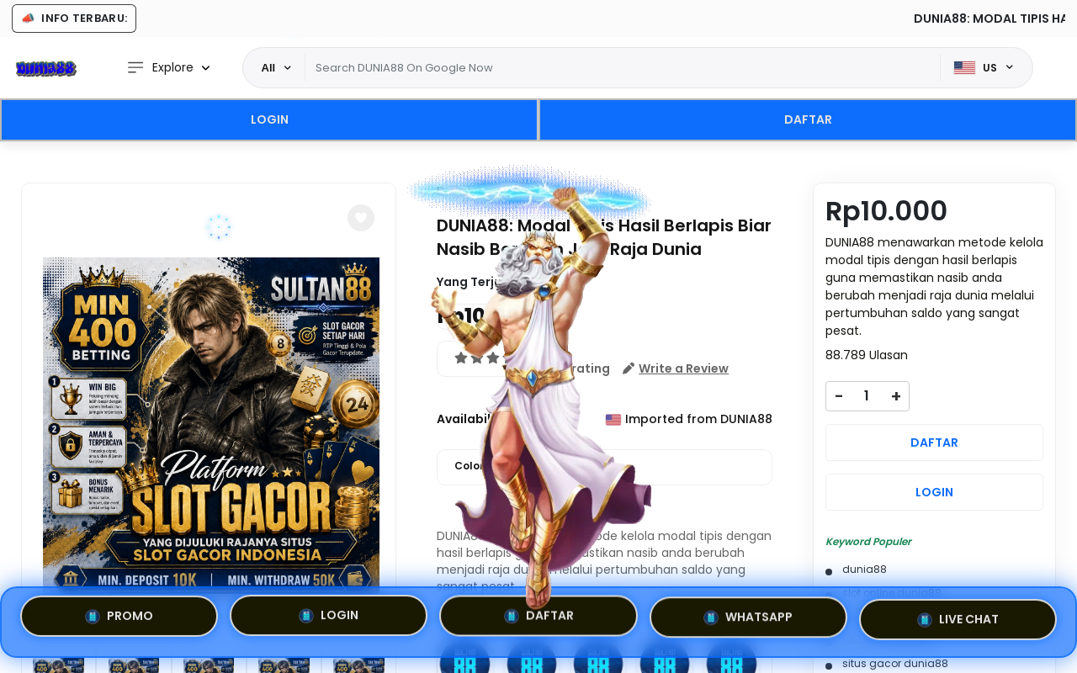Click the DAFTAR button under the price

[934, 442]
